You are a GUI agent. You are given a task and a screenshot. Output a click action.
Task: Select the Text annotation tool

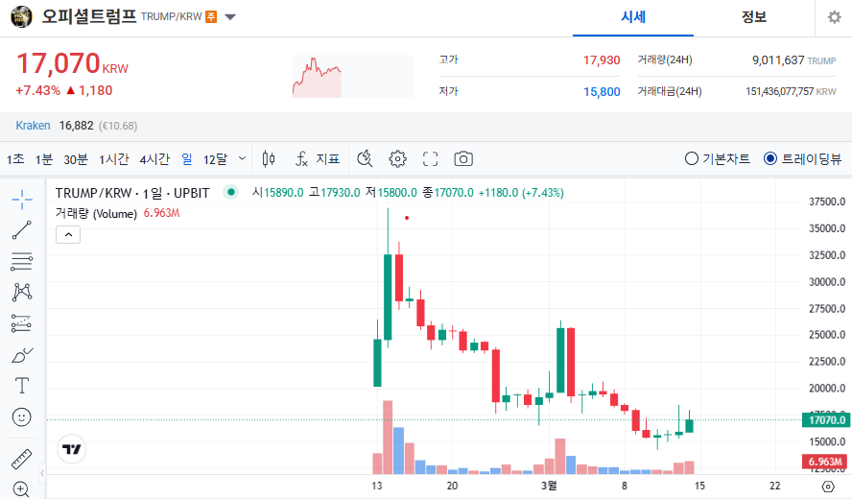coord(22,386)
